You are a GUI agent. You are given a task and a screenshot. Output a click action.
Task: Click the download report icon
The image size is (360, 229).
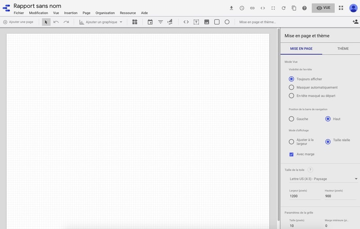(231, 8)
